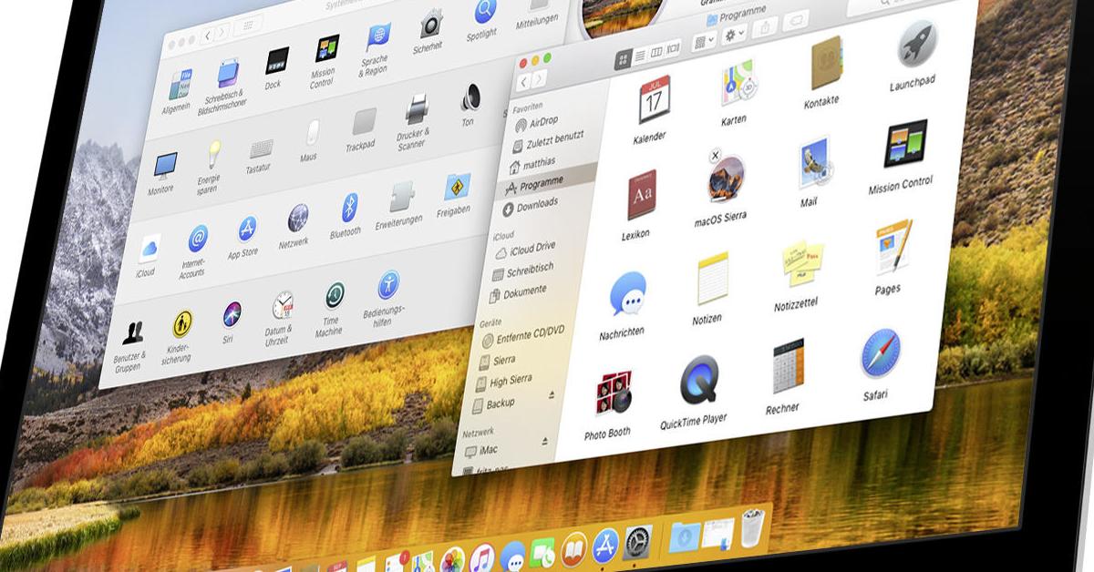Click Finder share button
The height and width of the screenshot is (572, 1094).
pyautogui.click(x=765, y=27)
